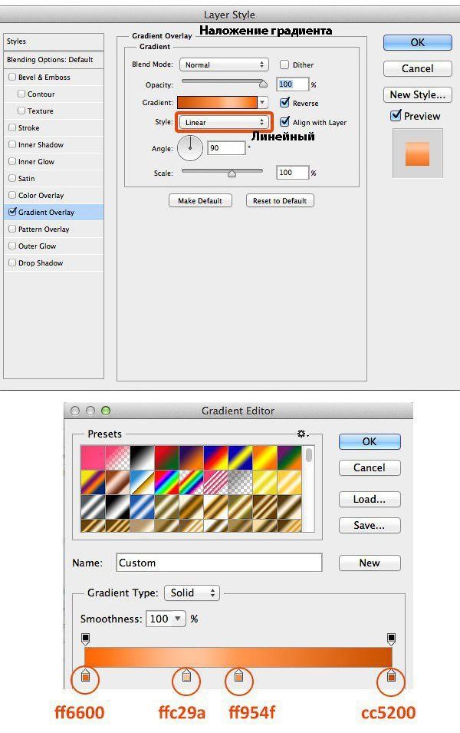Enable the Bevel & Emboss effect
Image resolution: width=460 pixels, height=733 pixels.
(x=12, y=77)
